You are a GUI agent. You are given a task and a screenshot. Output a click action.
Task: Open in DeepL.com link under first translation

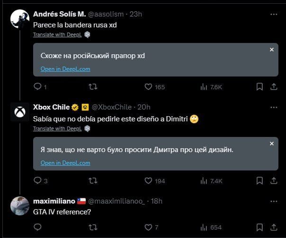pyautogui.click(x=65, y=69)
